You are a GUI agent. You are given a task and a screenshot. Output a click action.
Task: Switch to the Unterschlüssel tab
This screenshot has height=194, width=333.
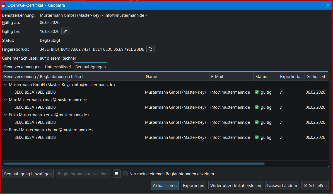tap(58, 67)
